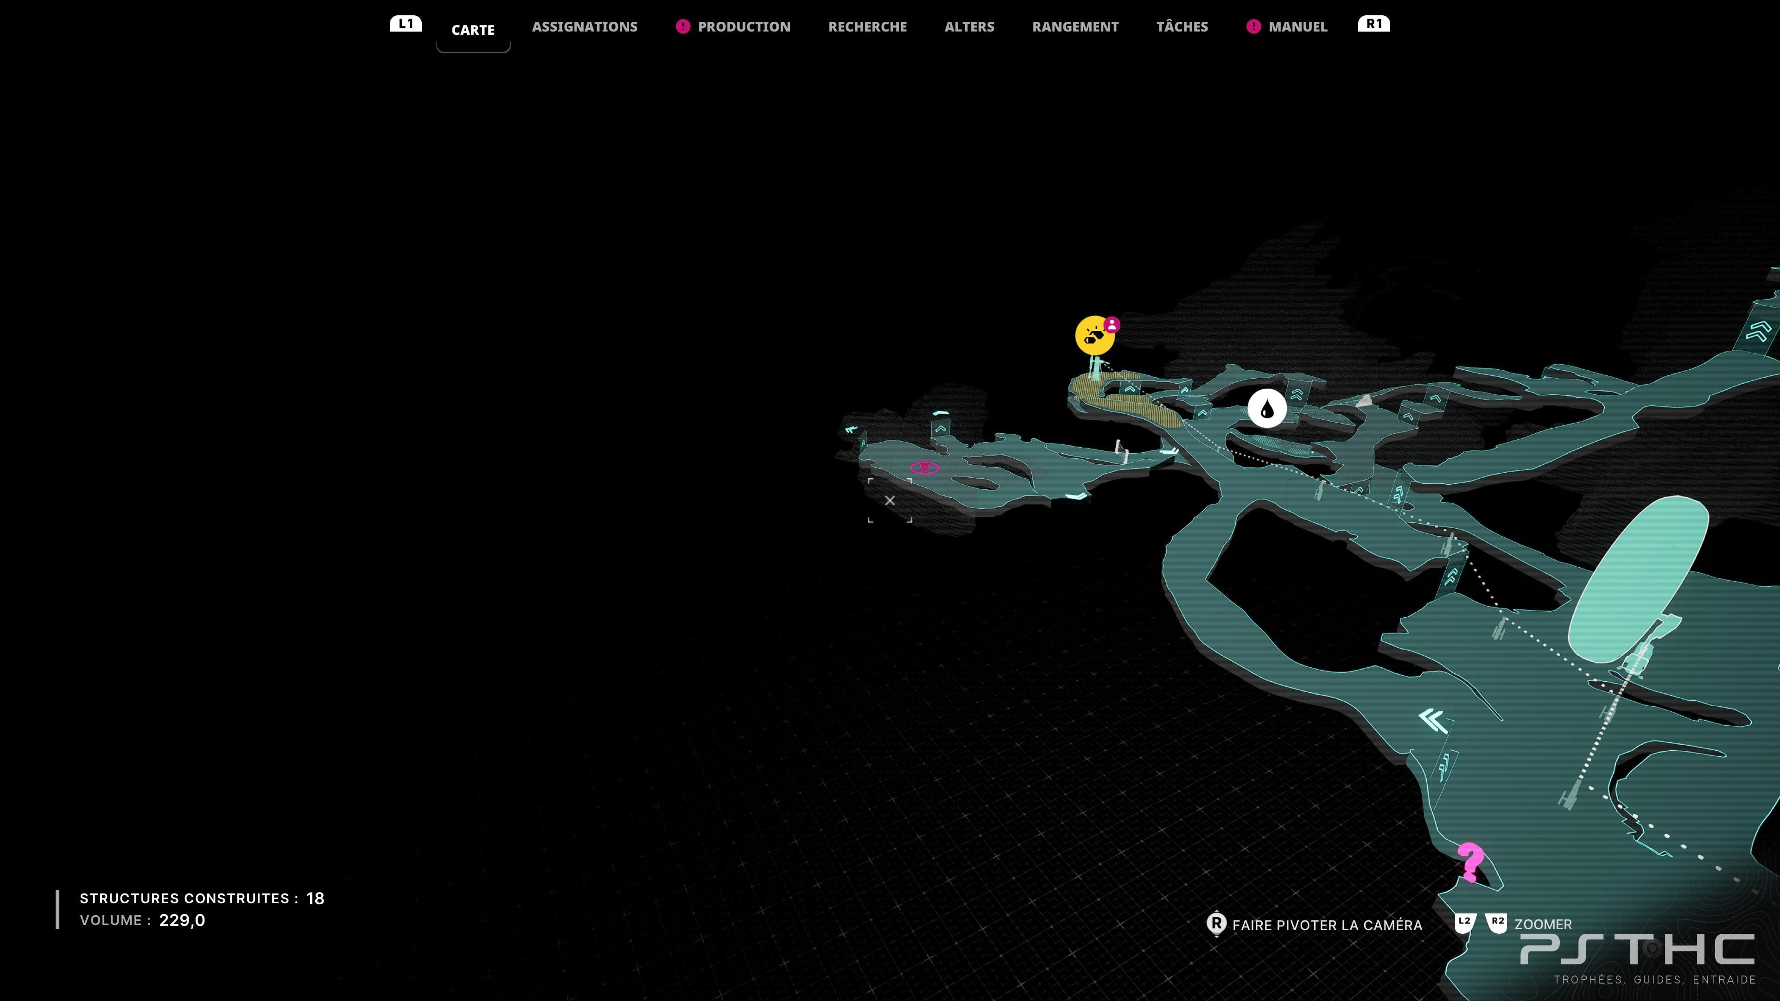Open the MANUEL tab
The height and width of the screenshot is (1001, 1780).
tap(1298, 27)
